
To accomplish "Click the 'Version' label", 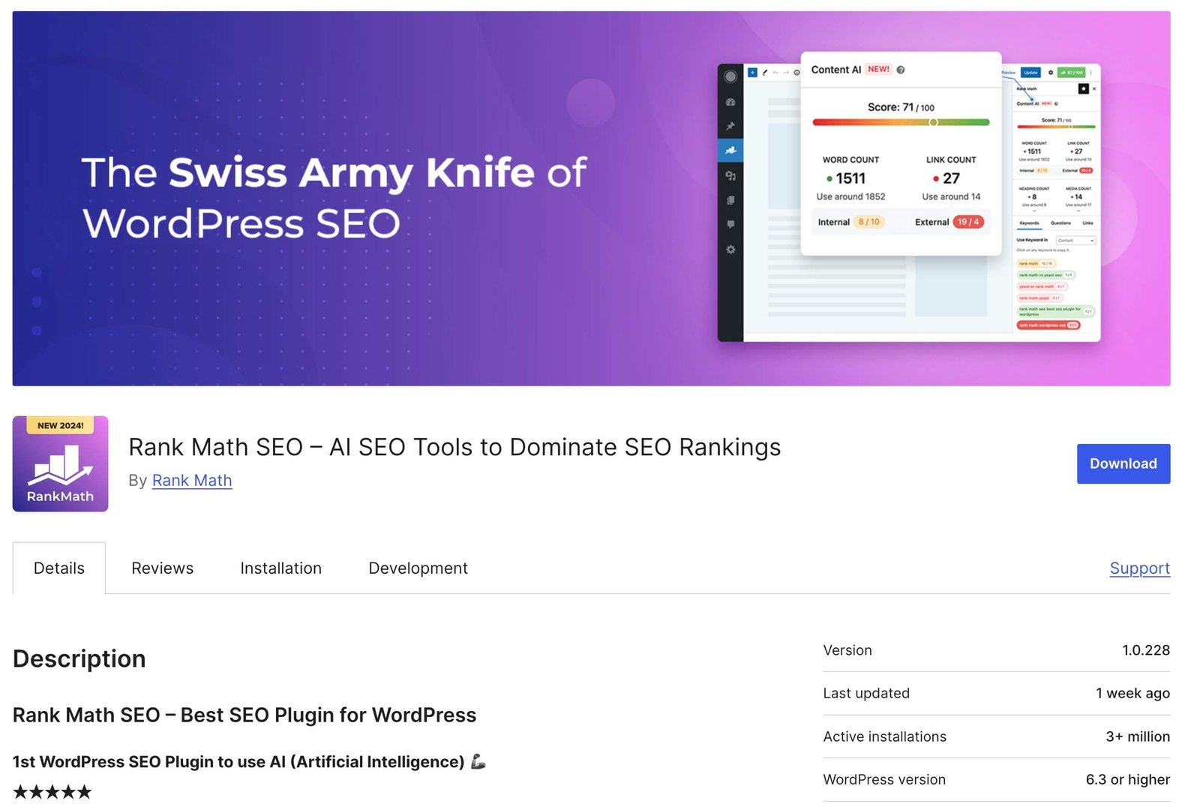I will pyautogui.click(x=847, y=650).
